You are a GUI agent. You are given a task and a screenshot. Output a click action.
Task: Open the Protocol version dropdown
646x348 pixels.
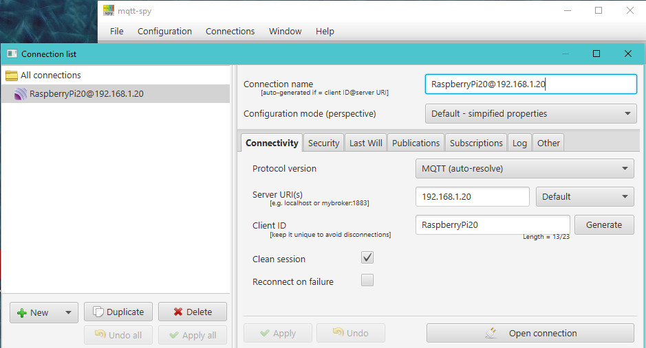point(525,168)
